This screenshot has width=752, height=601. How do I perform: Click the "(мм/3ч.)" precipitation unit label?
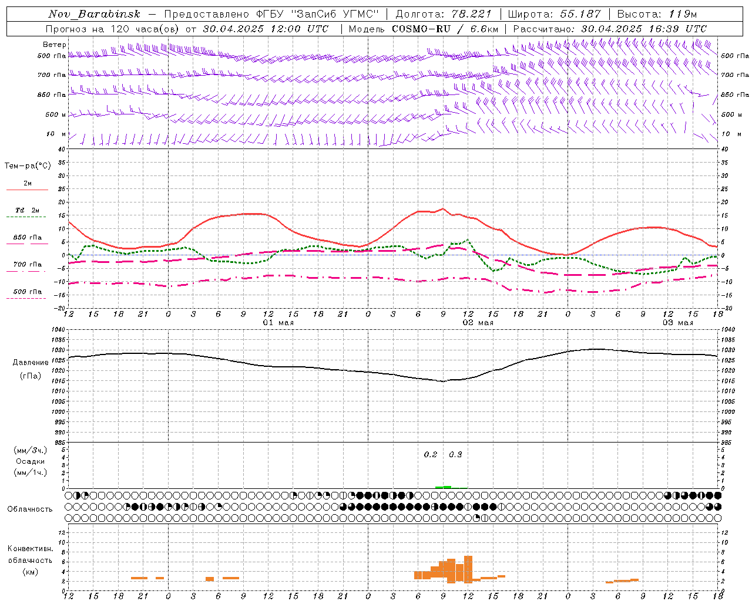(x=31, y=450)
